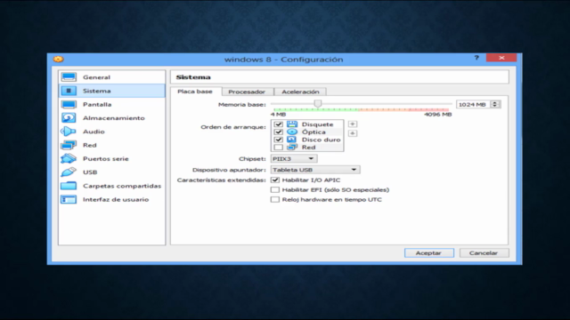The width and height of the screenshot is (570, 320).
Task: Open the Carpetas compartidas folder icon
Action: [69, 186]
